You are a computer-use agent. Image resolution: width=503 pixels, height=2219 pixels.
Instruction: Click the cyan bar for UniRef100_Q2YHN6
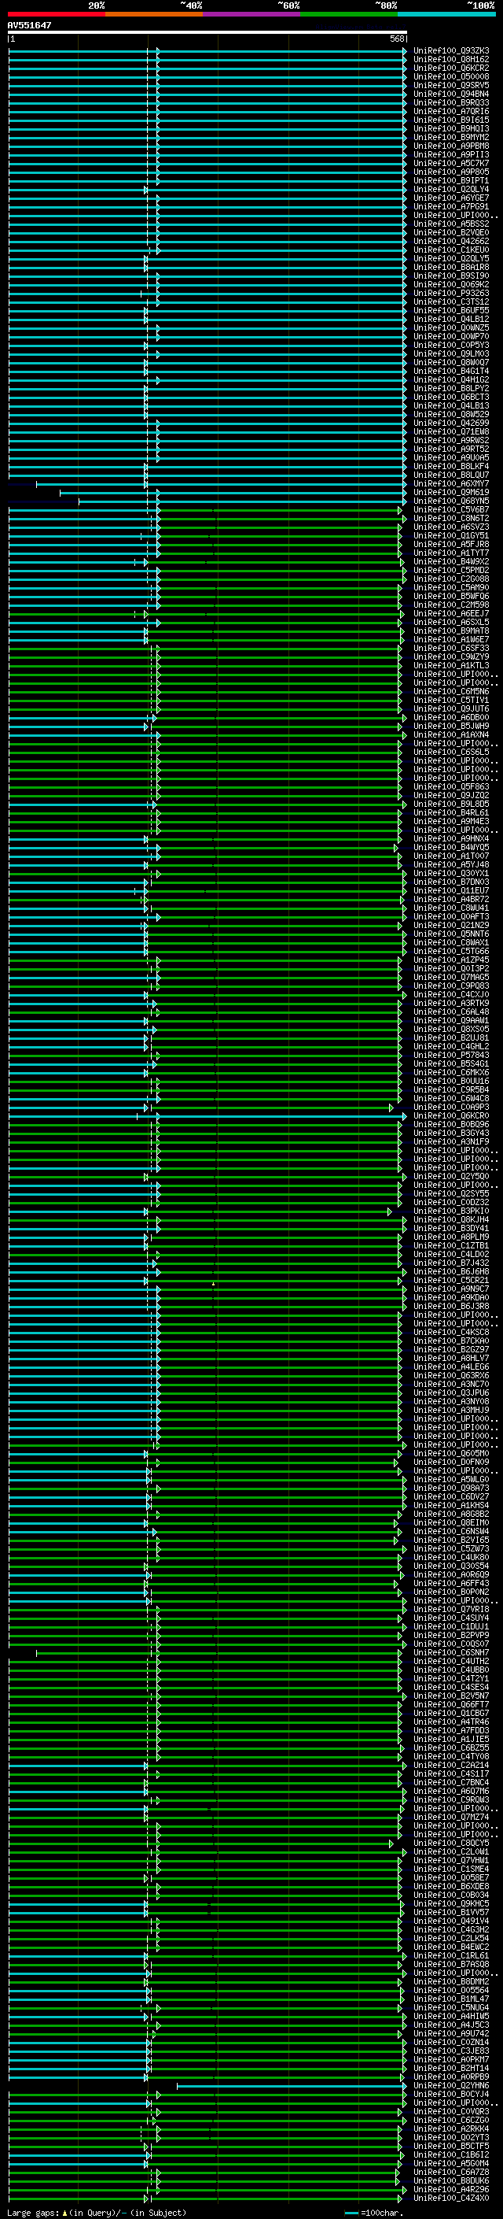pos(292,2086)
